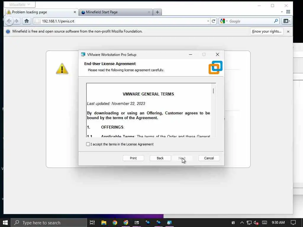The width and height of the screenshot is (303, 227).
Task: Open 7-Zip from the taskbar
Action: pyautogui.click(x=137, y=223)
